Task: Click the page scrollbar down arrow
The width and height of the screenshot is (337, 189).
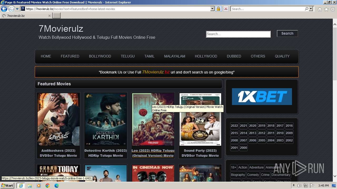Action: pyautogui.click(x=335, y=176)
